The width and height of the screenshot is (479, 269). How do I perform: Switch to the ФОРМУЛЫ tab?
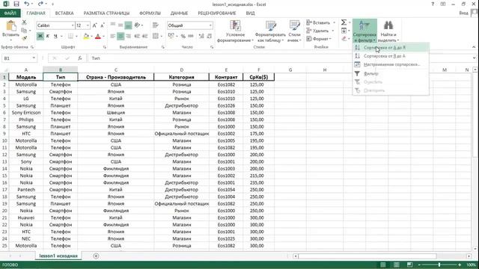point(150,13)
